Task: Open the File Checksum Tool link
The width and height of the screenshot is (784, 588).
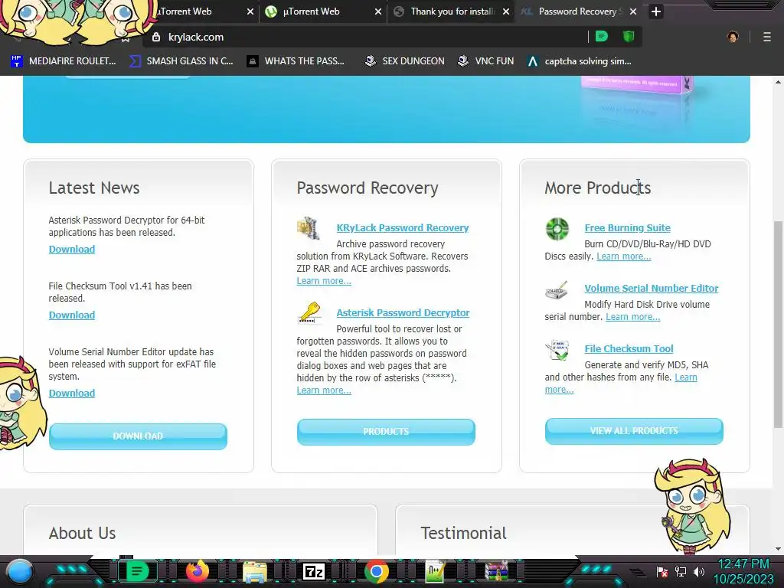Action: point(629,348)
